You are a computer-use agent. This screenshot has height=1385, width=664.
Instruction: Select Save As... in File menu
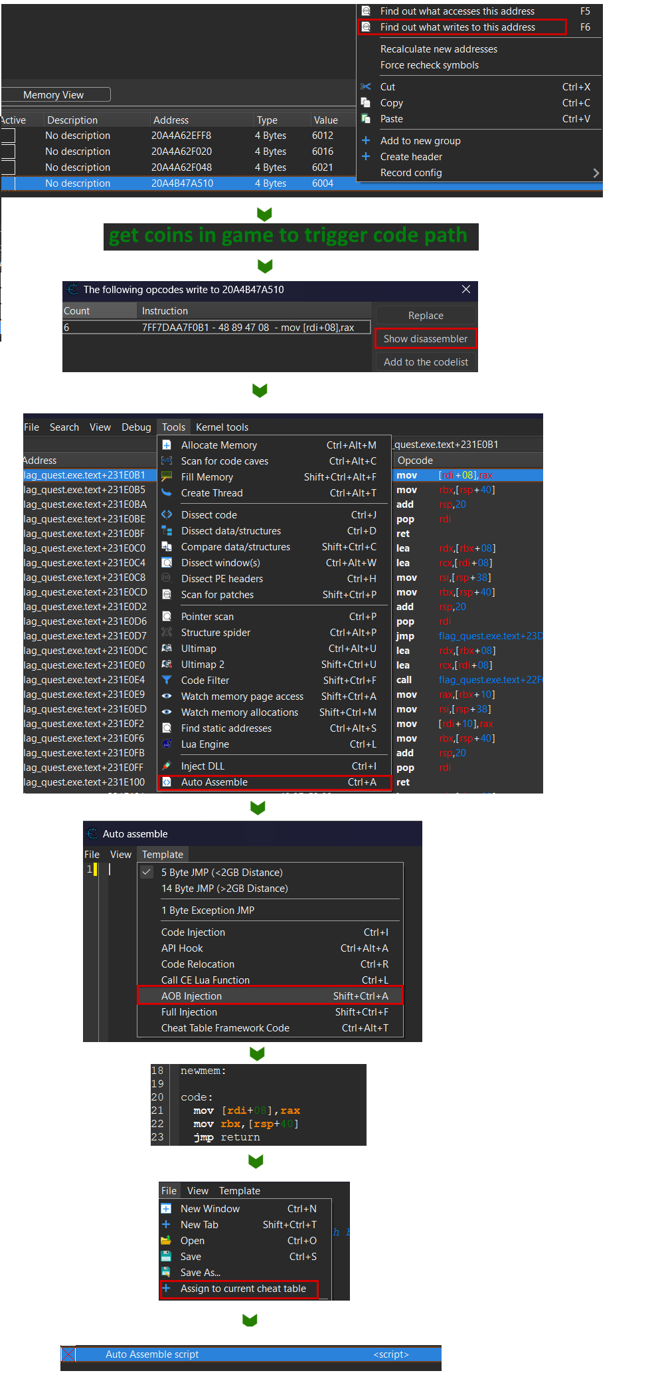244,1273
